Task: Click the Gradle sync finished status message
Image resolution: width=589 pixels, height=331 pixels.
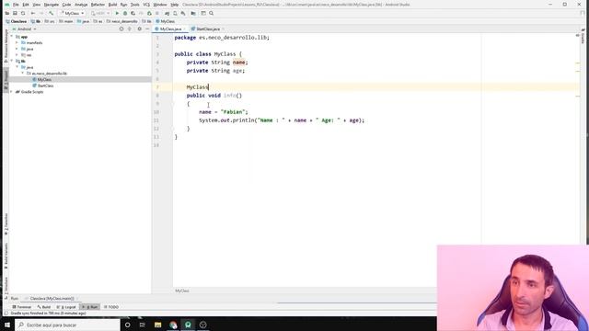Action: coord(48,313)
